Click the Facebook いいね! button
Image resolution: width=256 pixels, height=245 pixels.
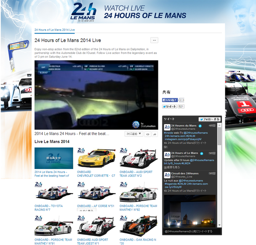(x=170, y=100)
